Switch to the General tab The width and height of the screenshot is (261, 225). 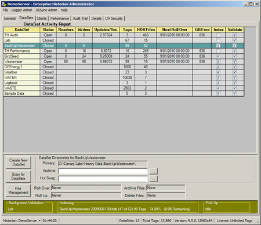(10, 19)
